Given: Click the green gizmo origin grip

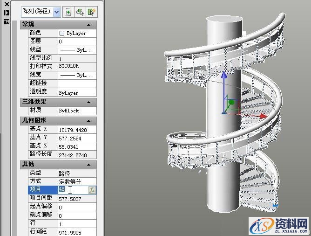Looking at the screenshot, I should coord(231,102).
